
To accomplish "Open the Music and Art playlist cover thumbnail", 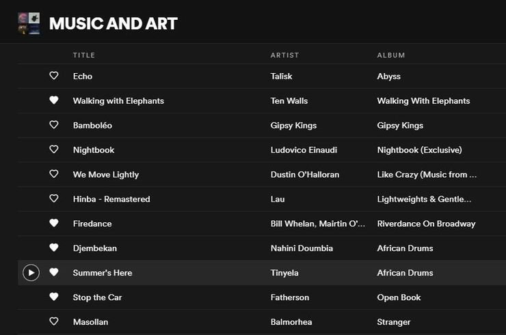I will 29,23.
